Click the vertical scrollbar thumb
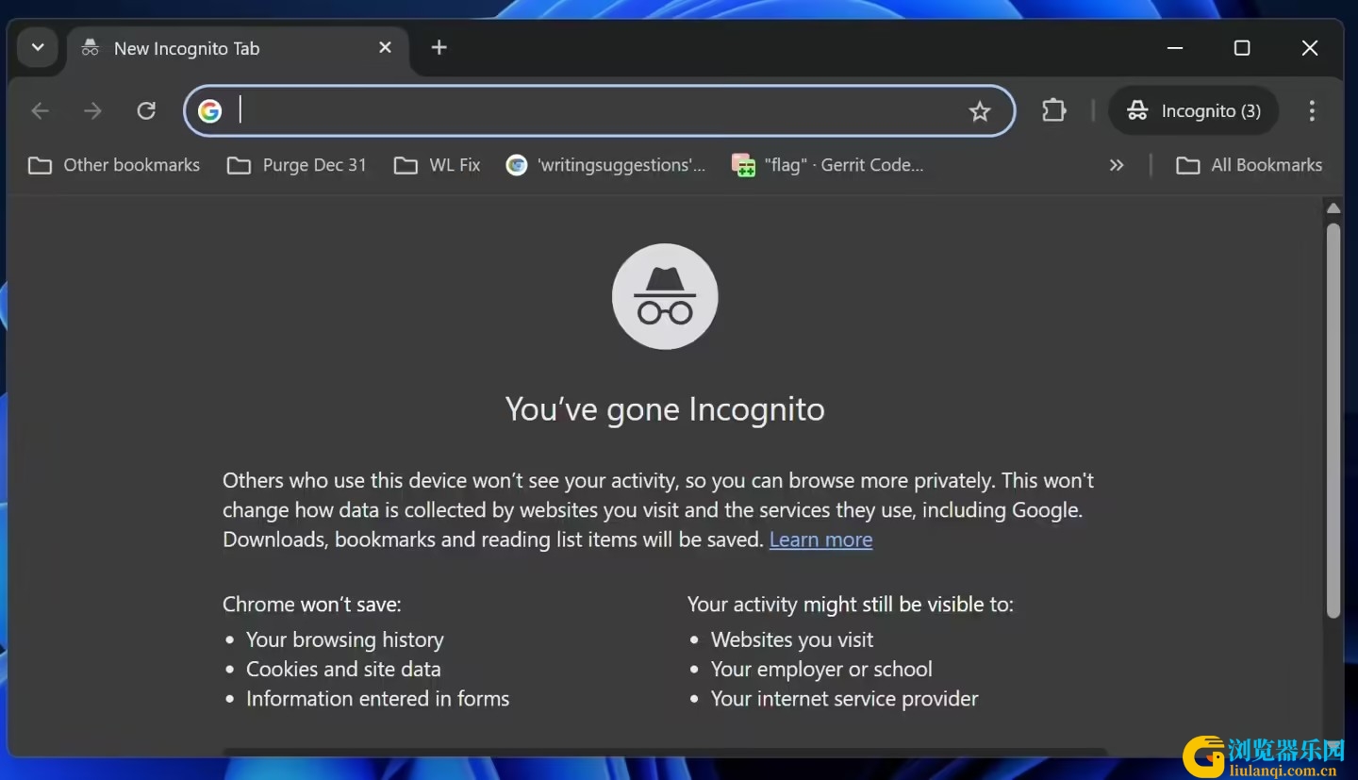 [1333, 420]
